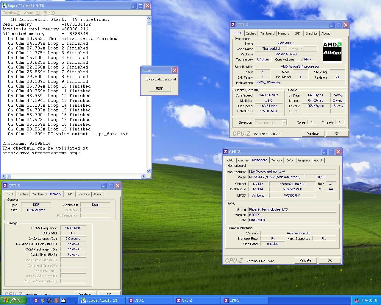
Task: Click the 1024 MBytes size value
Action: click(x=36, y=210)
